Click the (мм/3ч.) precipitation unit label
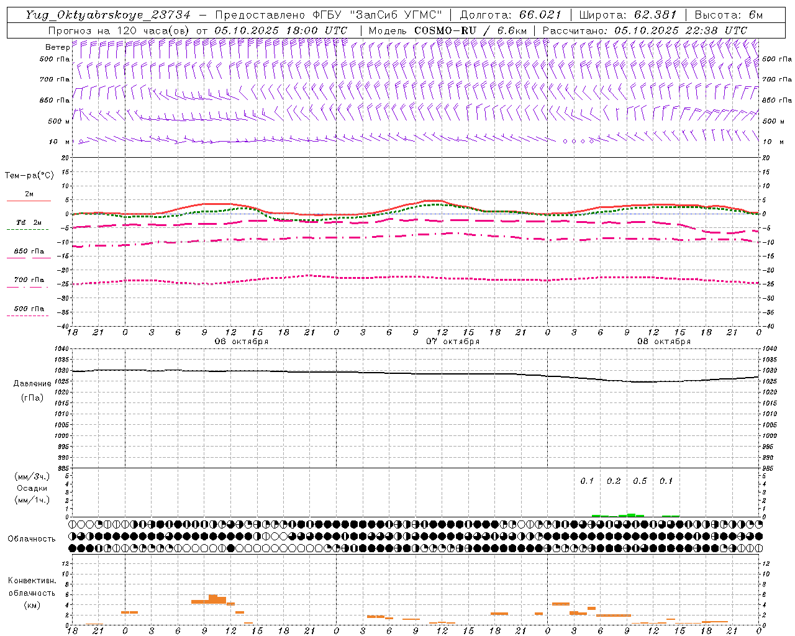This screenshot has height=636, width=795. 32,477
